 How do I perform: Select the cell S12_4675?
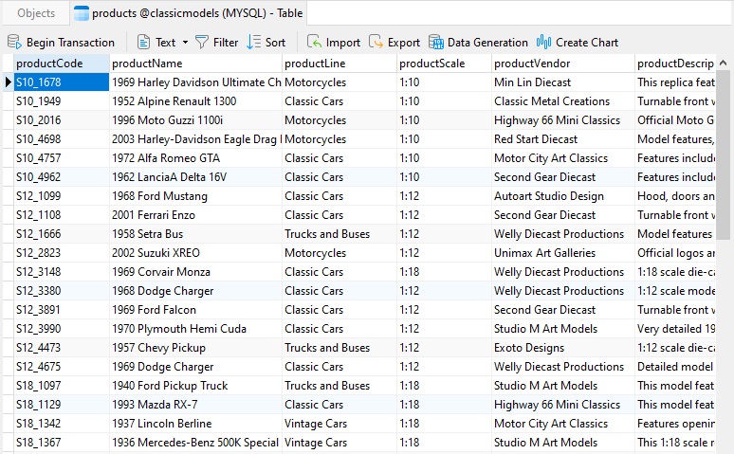tap(62, 367)
